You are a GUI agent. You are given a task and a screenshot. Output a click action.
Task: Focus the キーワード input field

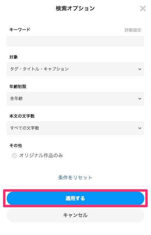pyautogui.click(x=75, y=41)
